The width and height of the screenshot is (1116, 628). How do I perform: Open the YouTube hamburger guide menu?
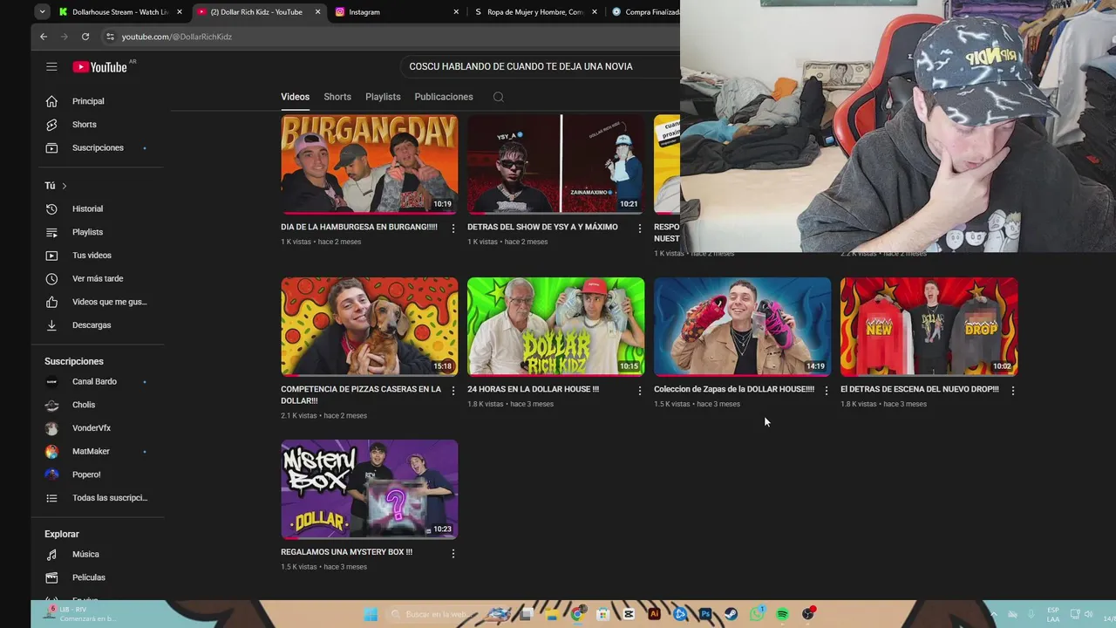point(51,66)
